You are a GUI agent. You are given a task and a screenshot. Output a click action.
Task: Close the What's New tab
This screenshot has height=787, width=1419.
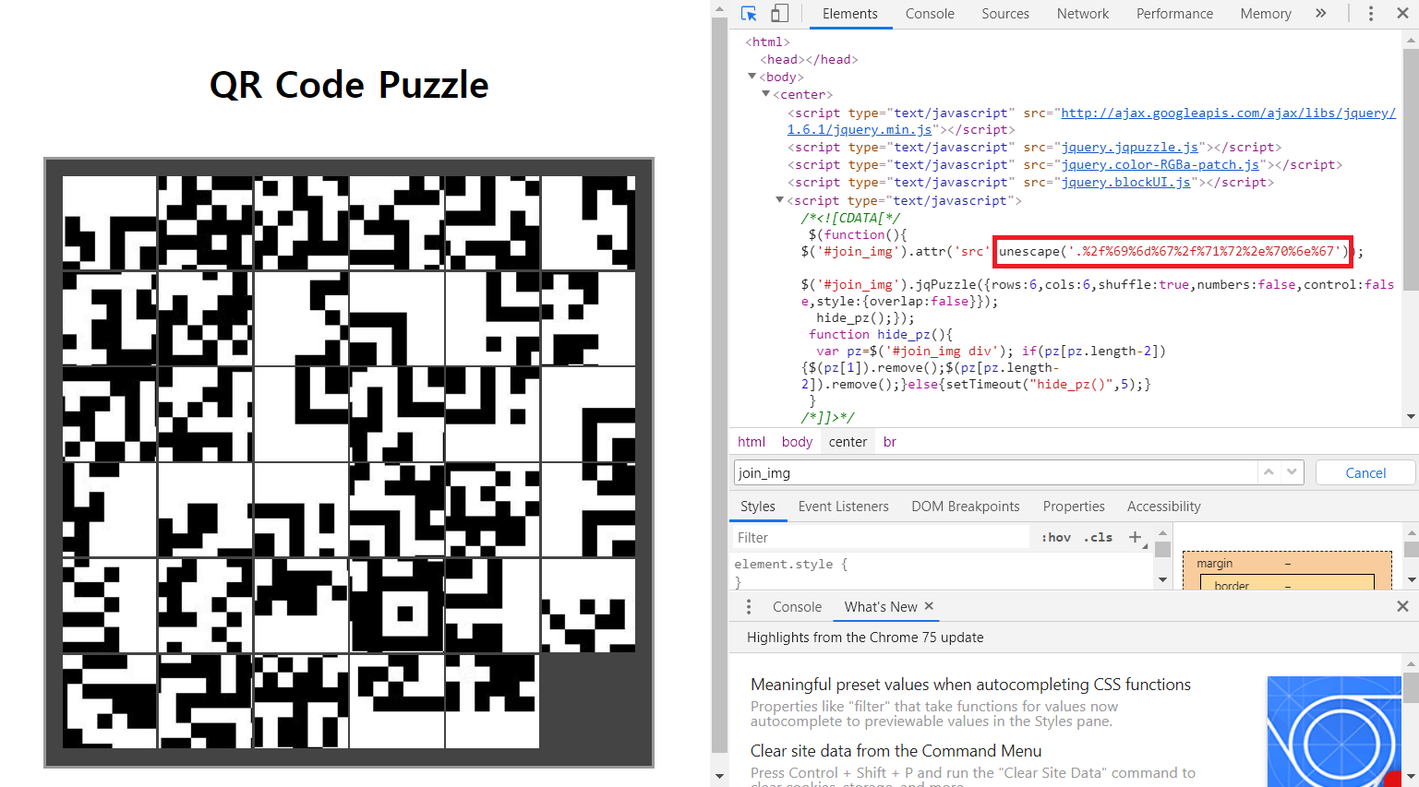(930, 605)
